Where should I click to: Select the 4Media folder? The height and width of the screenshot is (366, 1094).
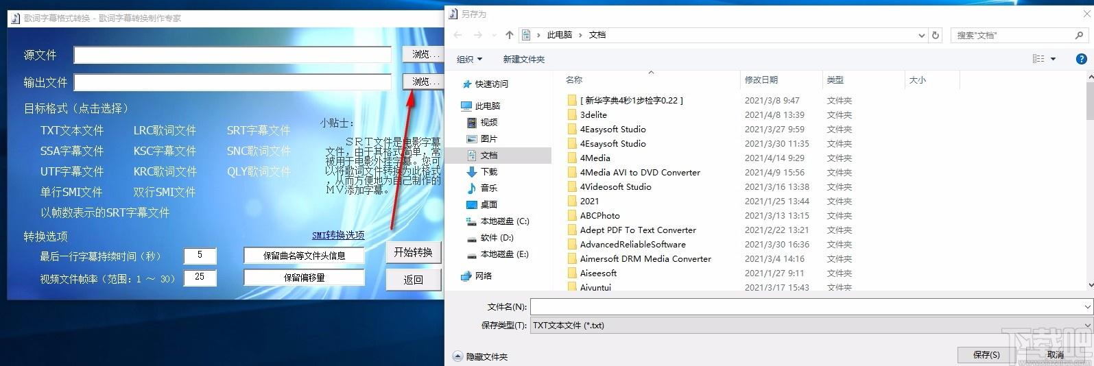(595, 158)
